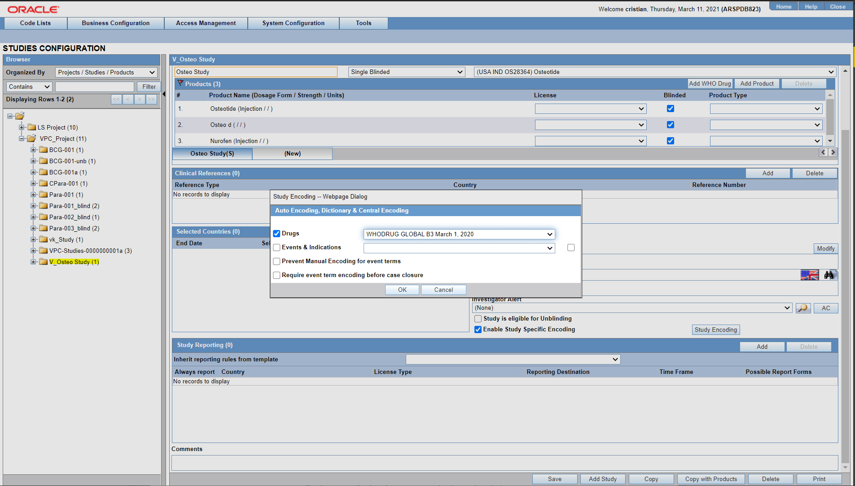The image size is (855, 486).
Task: Click the Oracle logo
Action: point(31,9)
